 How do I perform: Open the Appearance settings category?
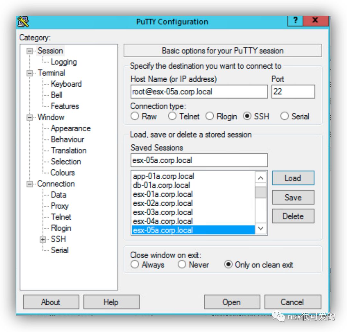[x=71, y=128]
